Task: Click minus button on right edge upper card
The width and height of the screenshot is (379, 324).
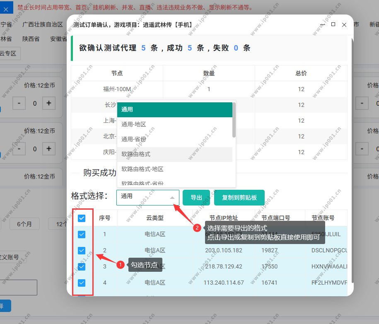Action: pyautogui.click(x=362, y=103)
